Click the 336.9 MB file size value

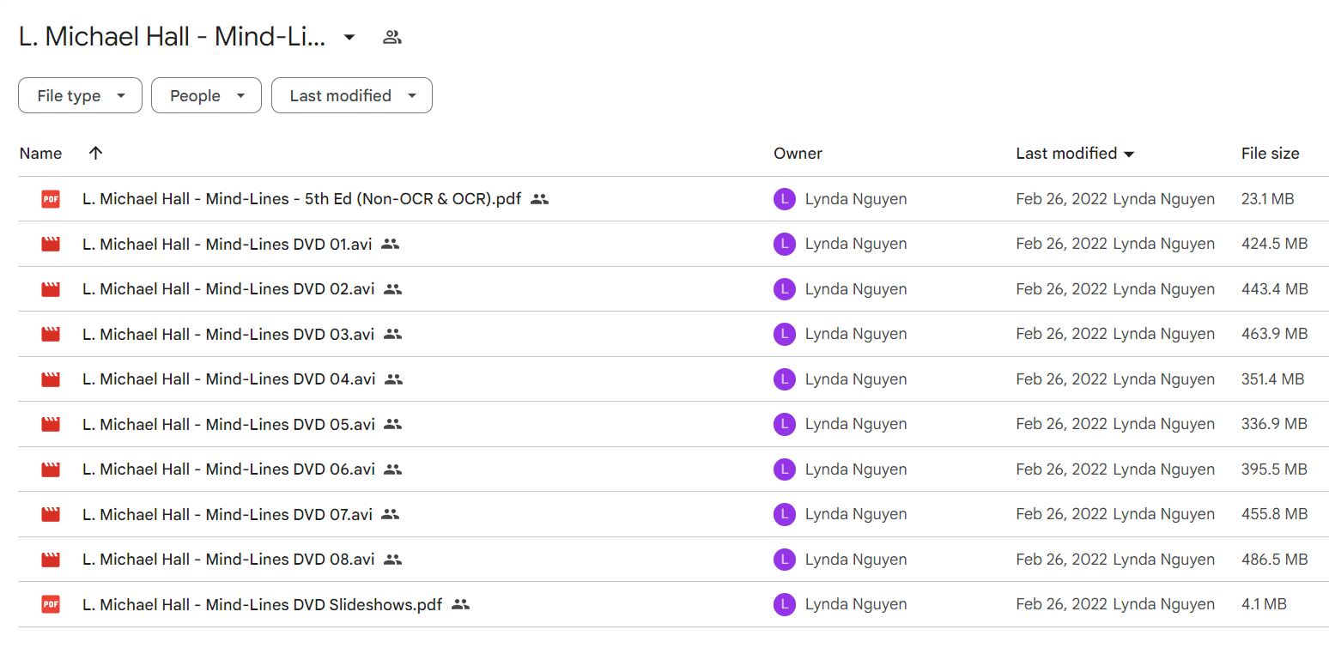(x=1274, y=424)
